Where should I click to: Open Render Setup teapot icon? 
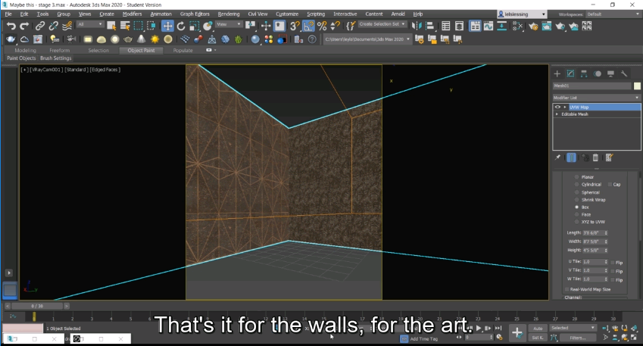pos(533,26)
